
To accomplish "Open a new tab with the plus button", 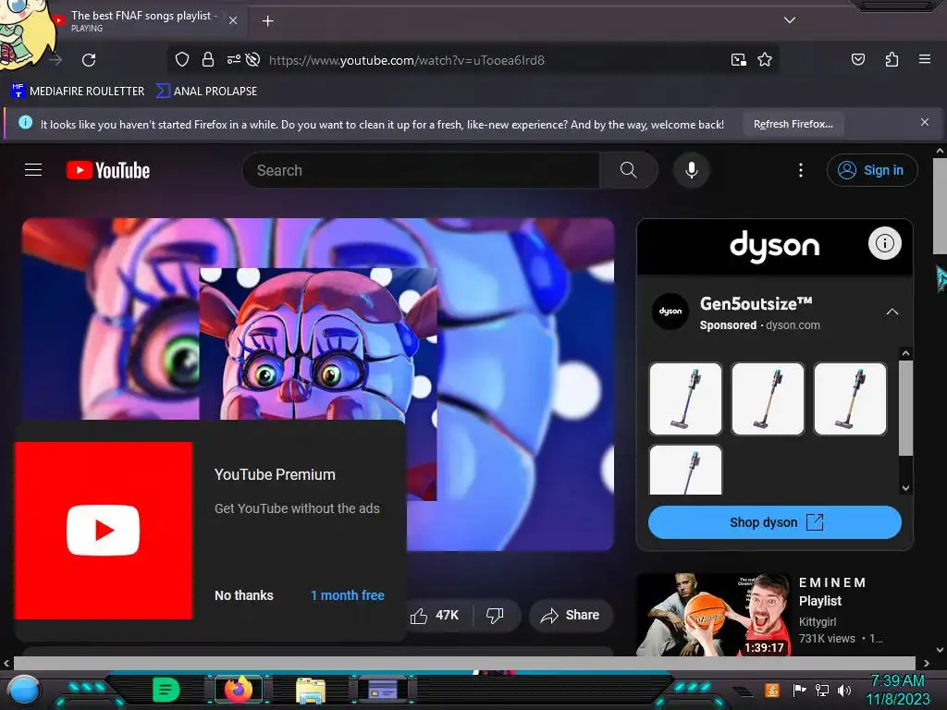I will (267, 21).
